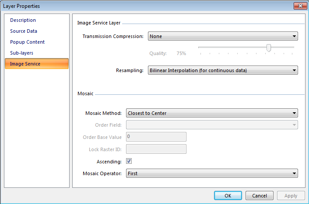Screen dimensions: 309x204
Task: Click the Order Field combo box
Action: tap(211, 125)
